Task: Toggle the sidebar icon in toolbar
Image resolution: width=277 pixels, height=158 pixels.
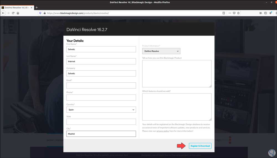Action: 266,13
